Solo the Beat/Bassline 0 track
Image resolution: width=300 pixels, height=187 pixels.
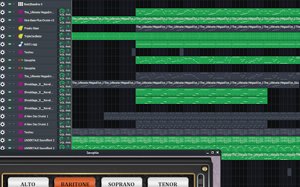coord(14,4)
